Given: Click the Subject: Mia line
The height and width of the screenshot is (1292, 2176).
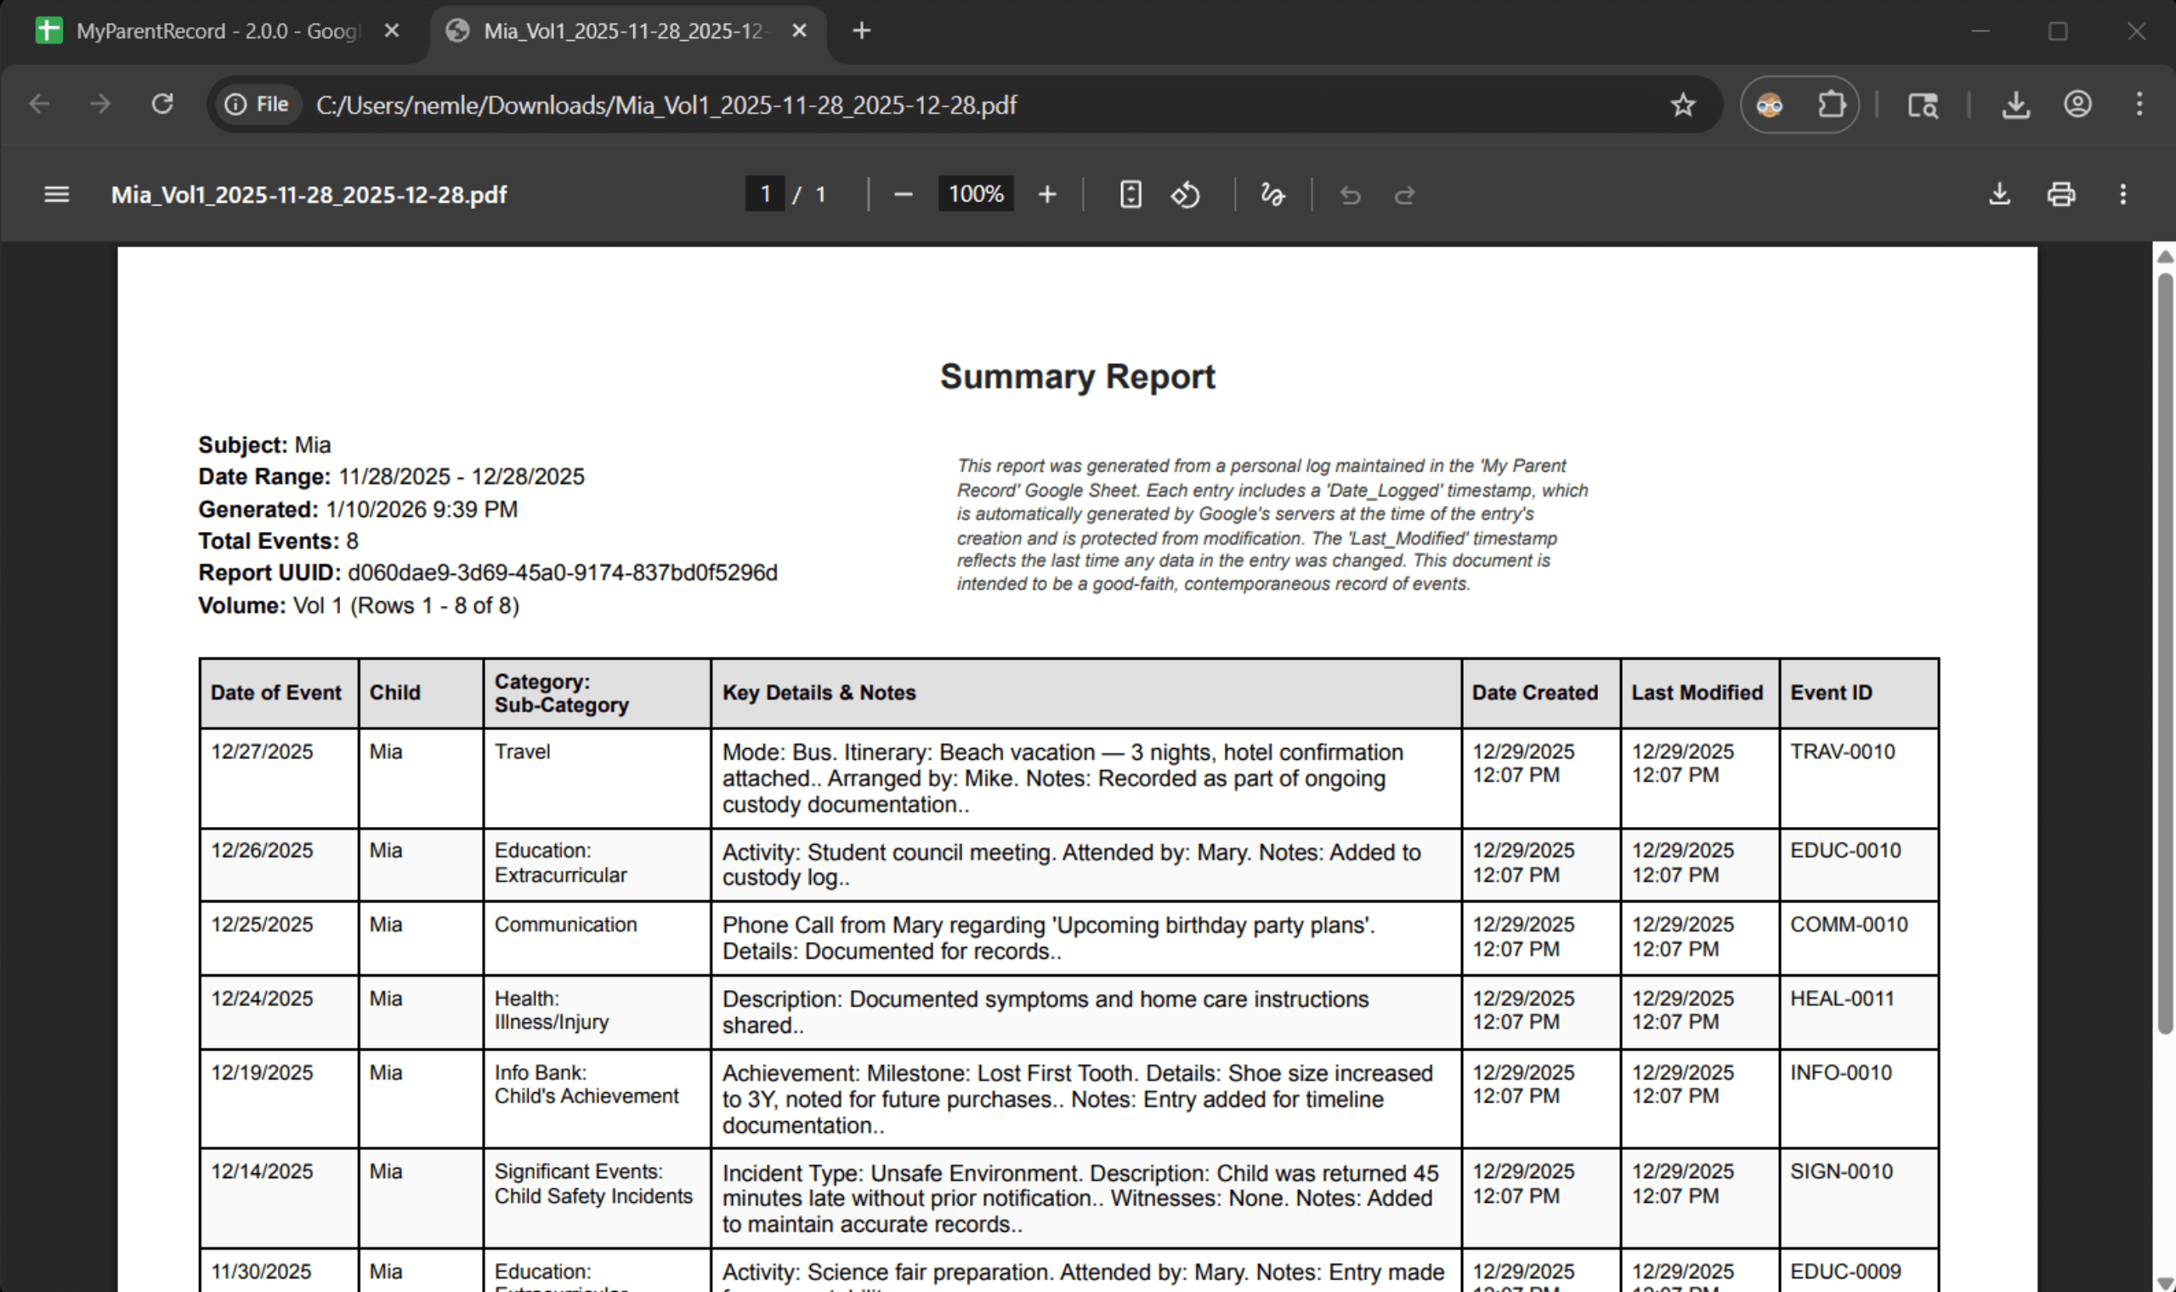Looking at the screenshot, I should (x=264, y=445).
